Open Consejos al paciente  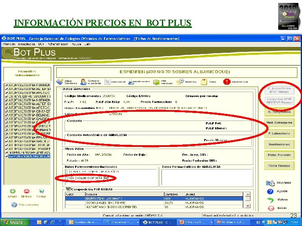91,82
